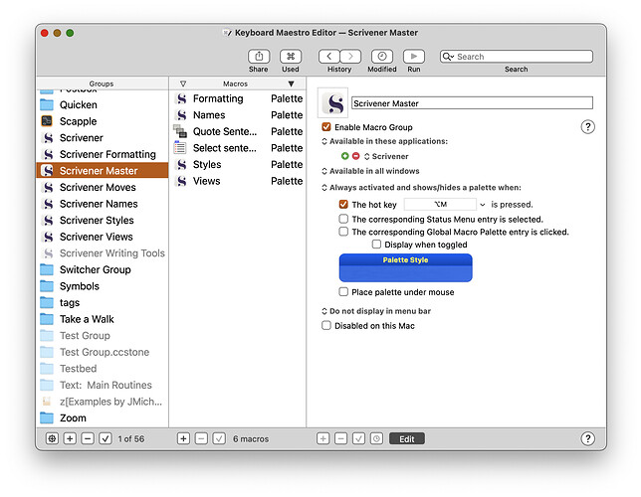Select Scrivener Moves group
641x497 pixels.
click(103, 187)
